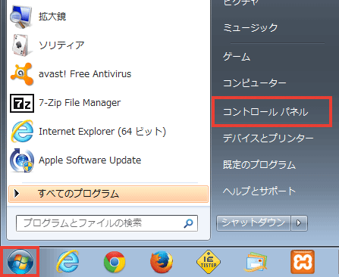Open Internet Explorer 64-bit icon in Start menu

click(x=22, y=132)
